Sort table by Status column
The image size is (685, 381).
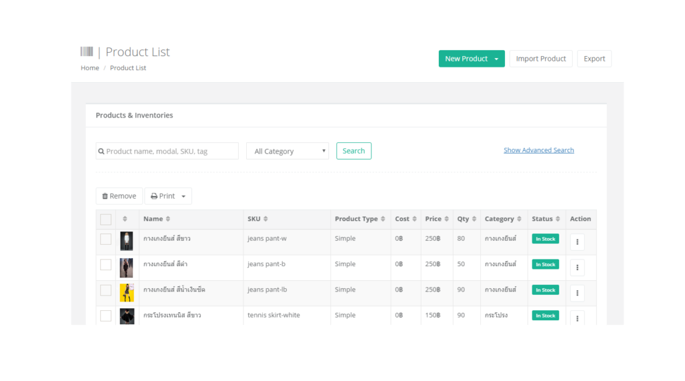point(546,219)
